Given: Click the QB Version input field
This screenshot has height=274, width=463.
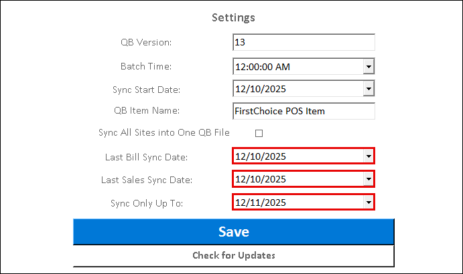Looking at the screenshot, I should coord(303,42).
